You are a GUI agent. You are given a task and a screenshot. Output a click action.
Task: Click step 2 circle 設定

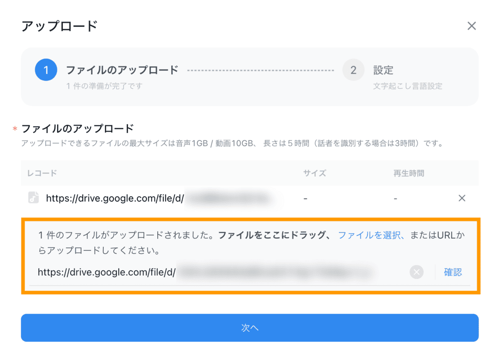[x=353, y=70]
